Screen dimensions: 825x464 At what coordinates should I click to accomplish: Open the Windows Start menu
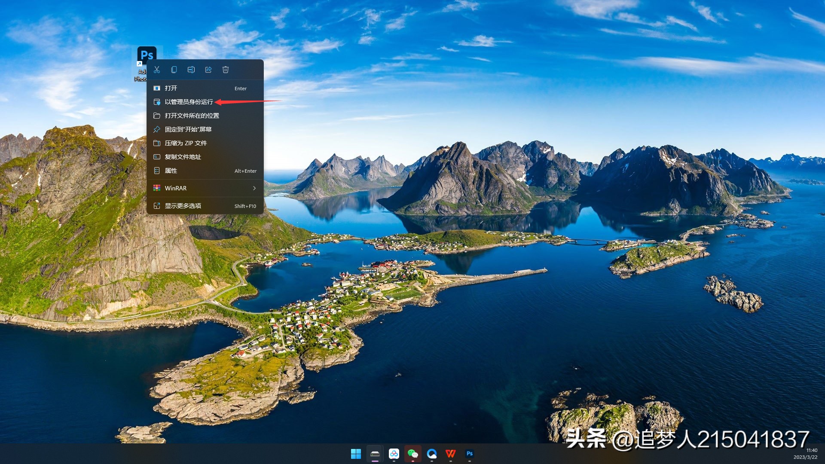(x=355, y=453)
